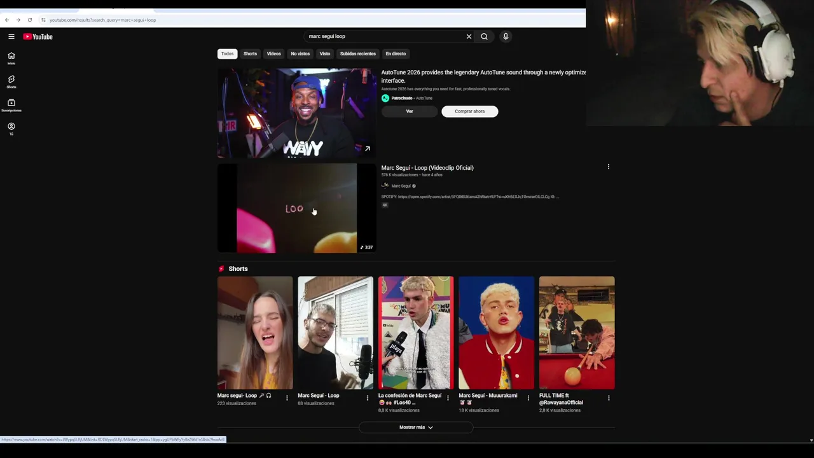Open the Marc Seguí channel name

point(401,186)
